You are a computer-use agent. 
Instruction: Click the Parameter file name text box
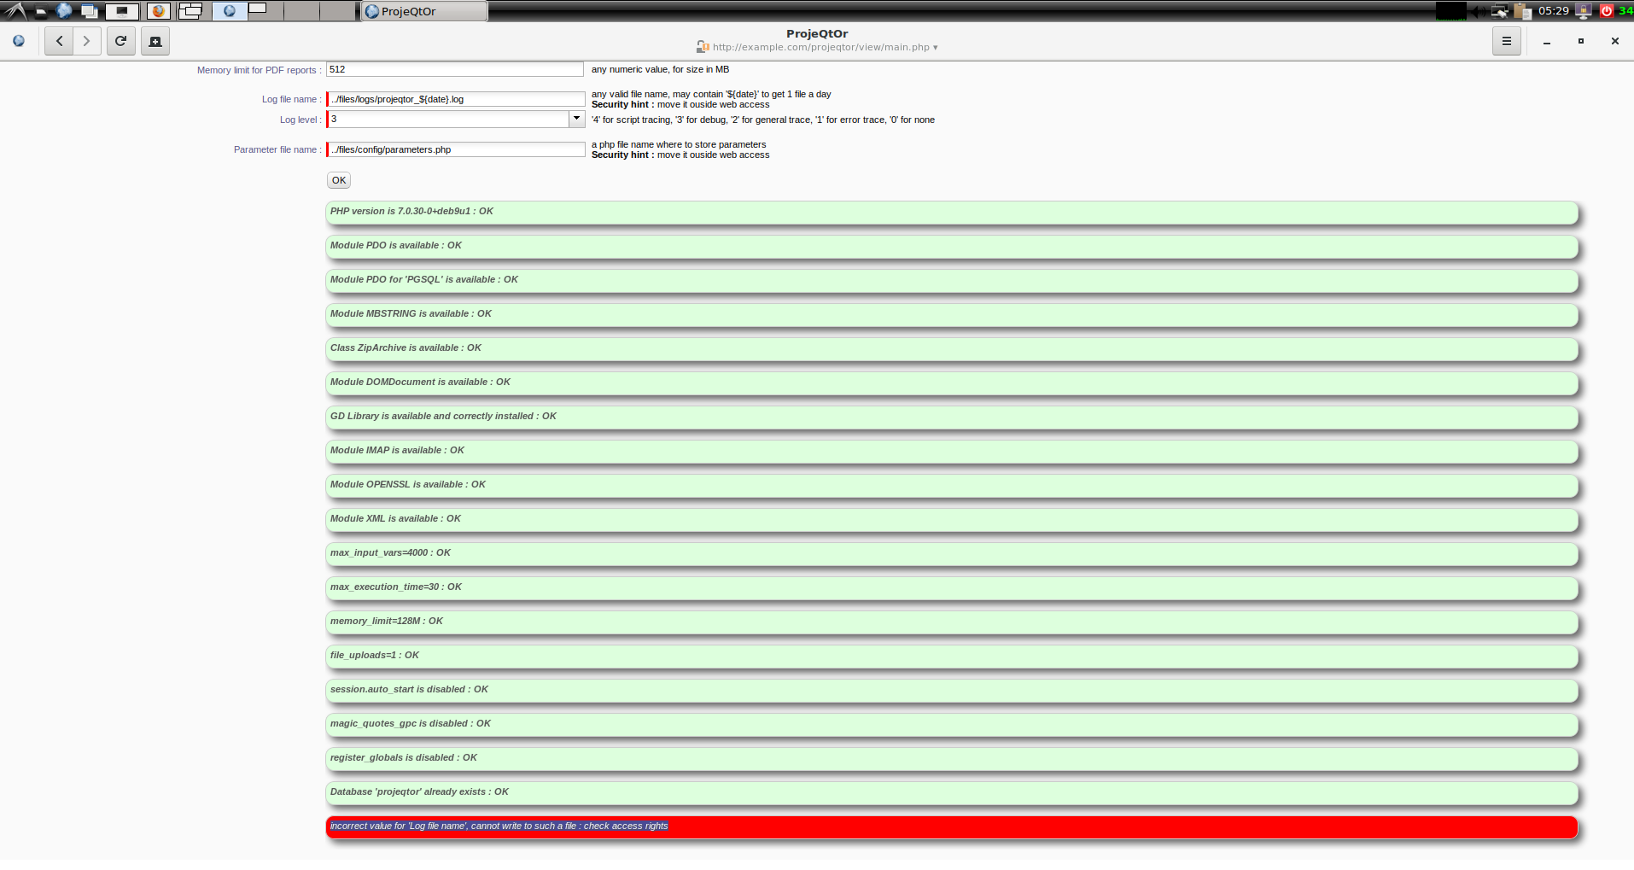[456, 149]
